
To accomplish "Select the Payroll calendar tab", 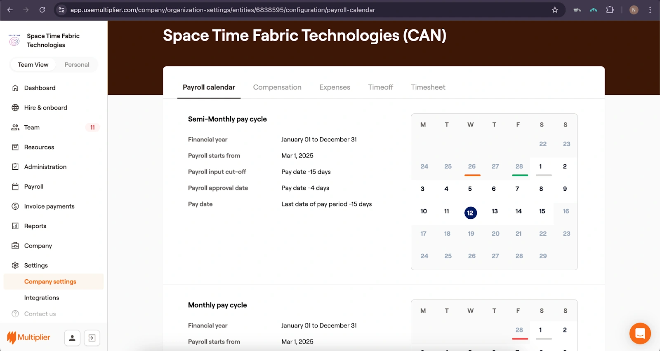I will [x=209, y=87].
